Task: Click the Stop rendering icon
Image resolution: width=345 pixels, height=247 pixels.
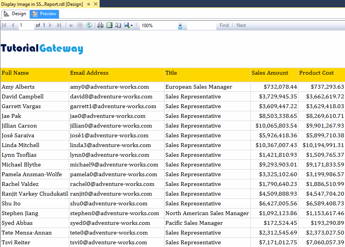Action: click(80, 25)
